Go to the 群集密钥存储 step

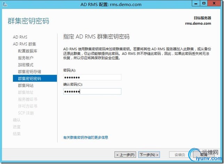tap(30, 72)
